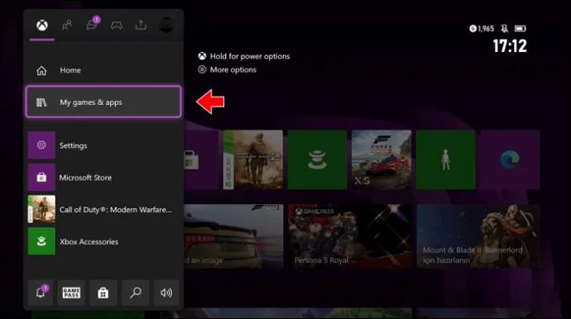Open the Persona 5 Royal Game Pass card

(x=349, y=236)
